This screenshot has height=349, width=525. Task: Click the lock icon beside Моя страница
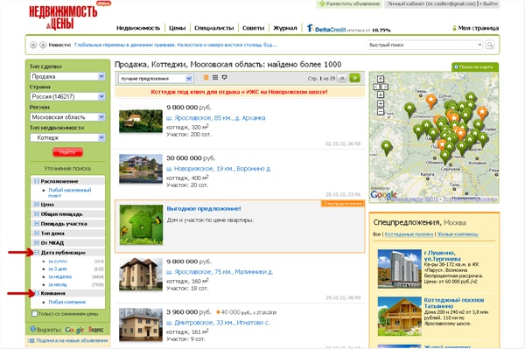coord(454,28)
